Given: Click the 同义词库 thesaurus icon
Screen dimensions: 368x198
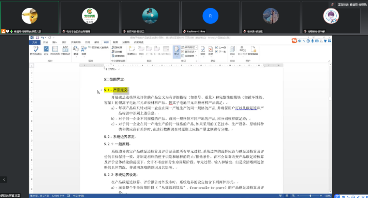Looking at the screenshot, I should pyautogui.click(x=55, y=50).
